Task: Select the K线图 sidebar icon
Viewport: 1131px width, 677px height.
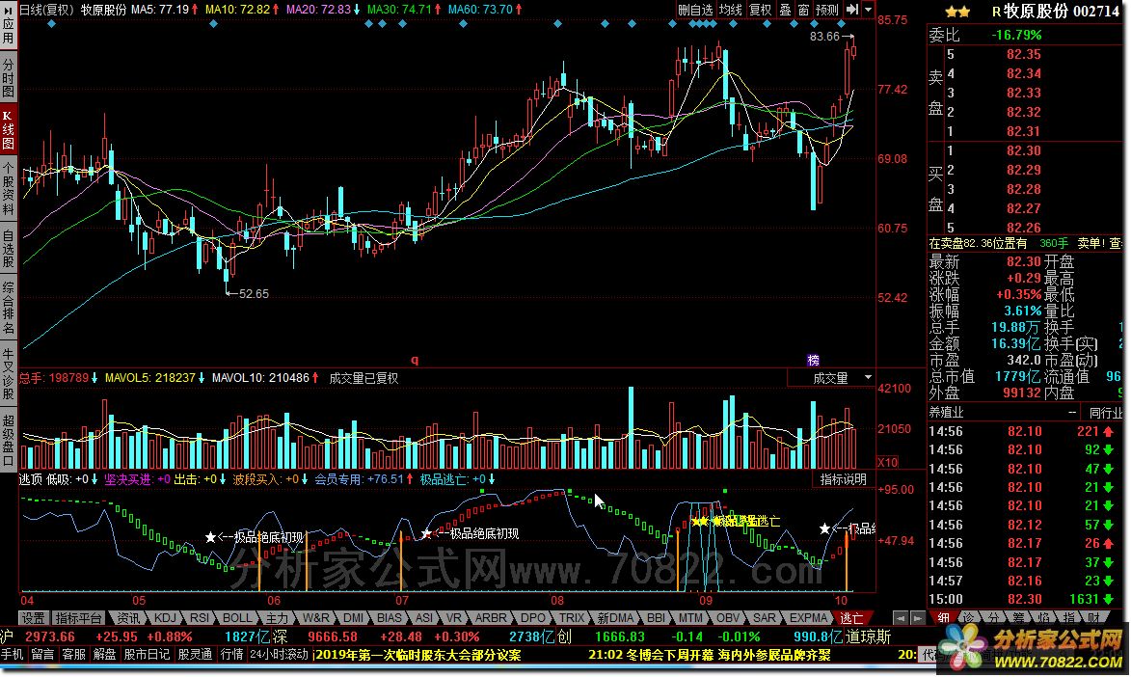Action: click(x=8, y=129)
